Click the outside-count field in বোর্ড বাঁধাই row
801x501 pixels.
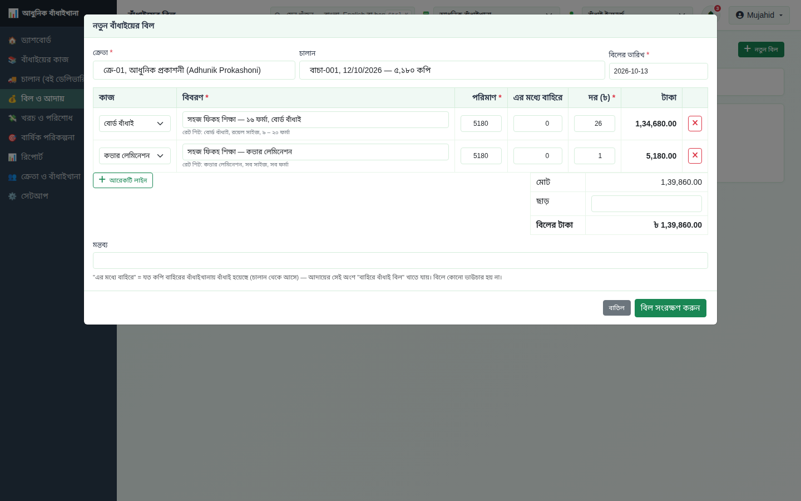537,124
